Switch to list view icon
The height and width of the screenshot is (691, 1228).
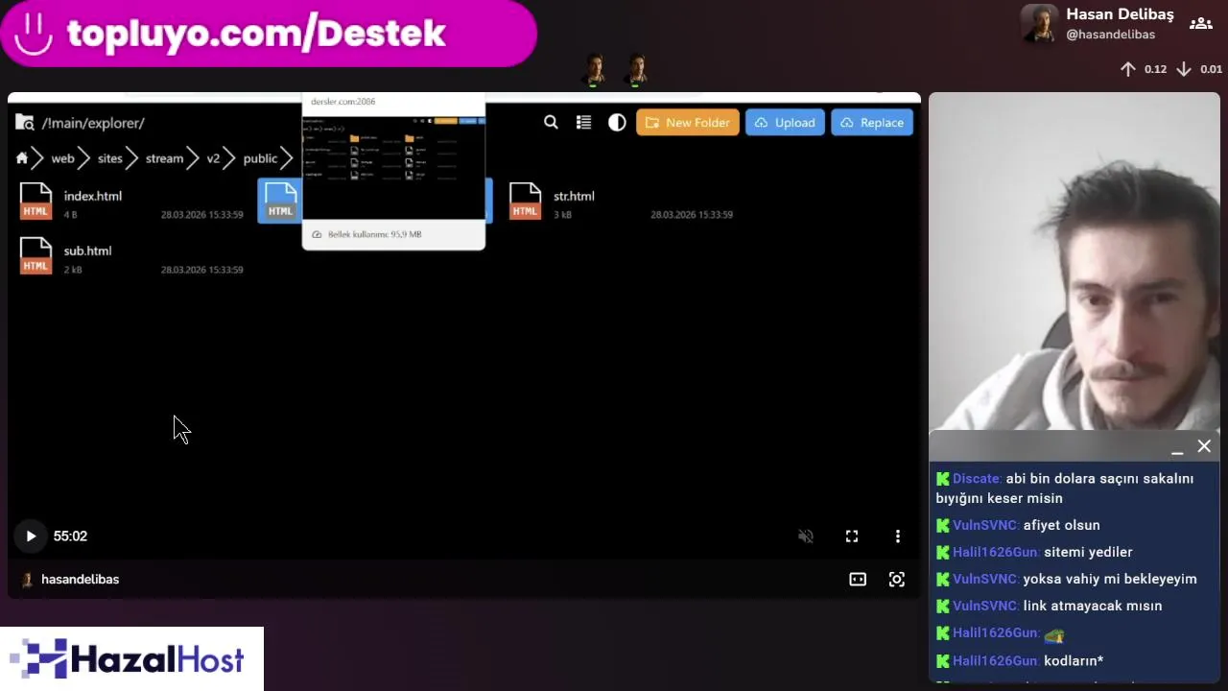pyautogui.click(x=583, y=122)
